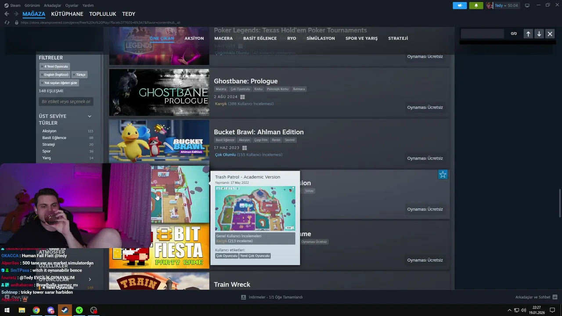Click the forward navigation arrow
Viewport: 562px width, 316px height.
(x=15, y=14)
